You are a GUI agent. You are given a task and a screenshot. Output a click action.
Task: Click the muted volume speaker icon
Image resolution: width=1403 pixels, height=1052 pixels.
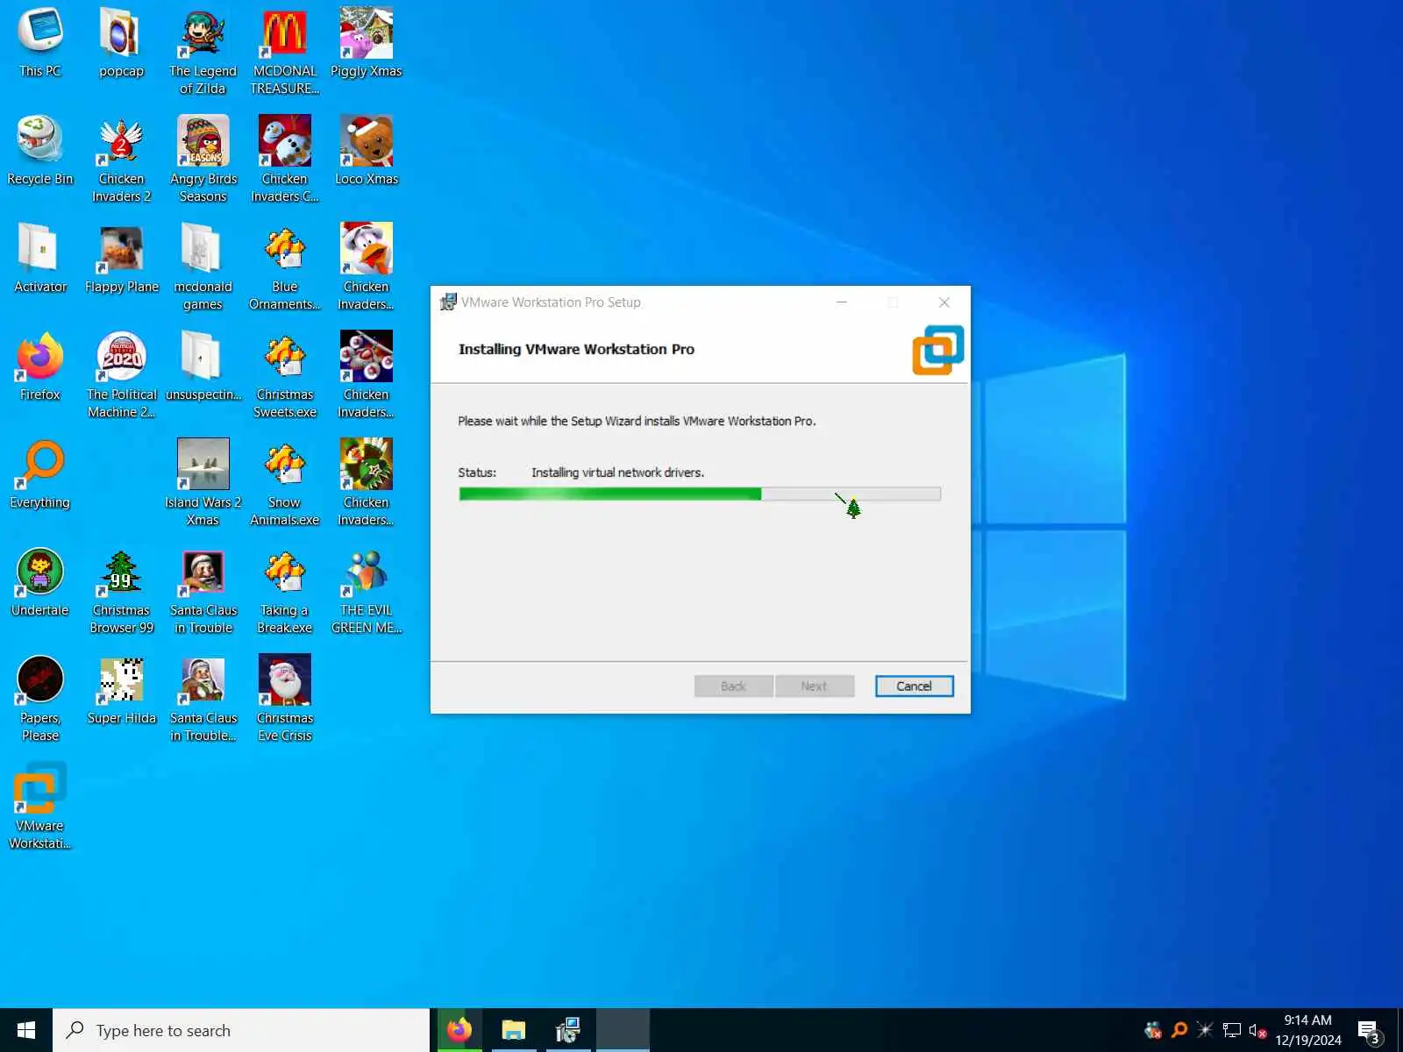click(1257, 1030)
